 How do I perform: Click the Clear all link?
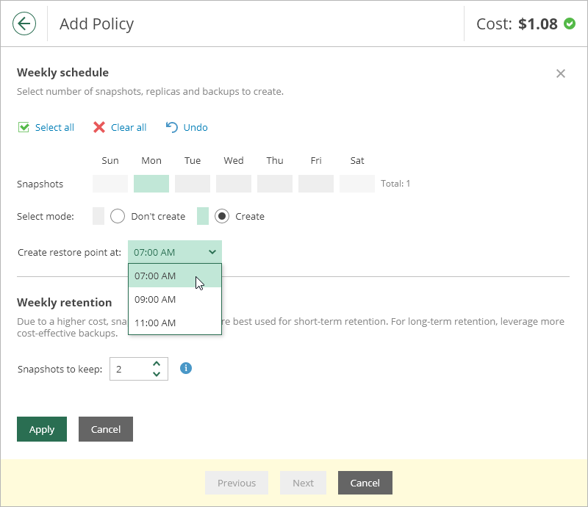click(x=129, y=128)
